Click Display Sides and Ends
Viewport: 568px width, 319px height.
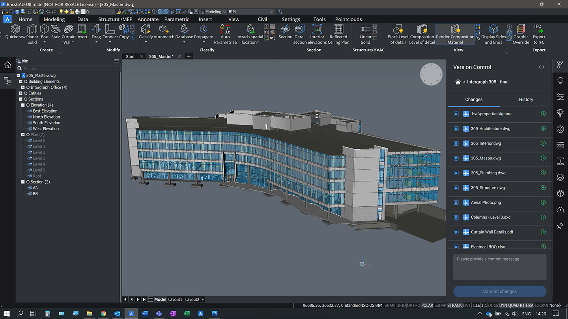[493, 34]
